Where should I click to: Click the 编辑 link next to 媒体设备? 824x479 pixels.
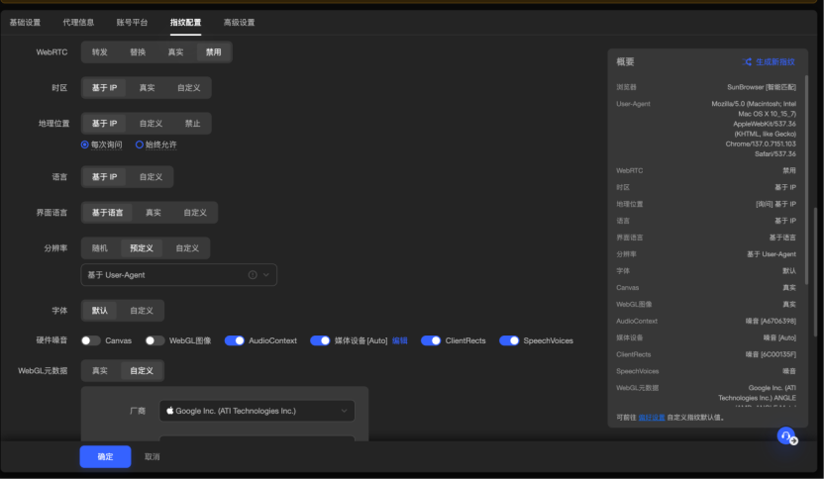(x=400, y=340)
